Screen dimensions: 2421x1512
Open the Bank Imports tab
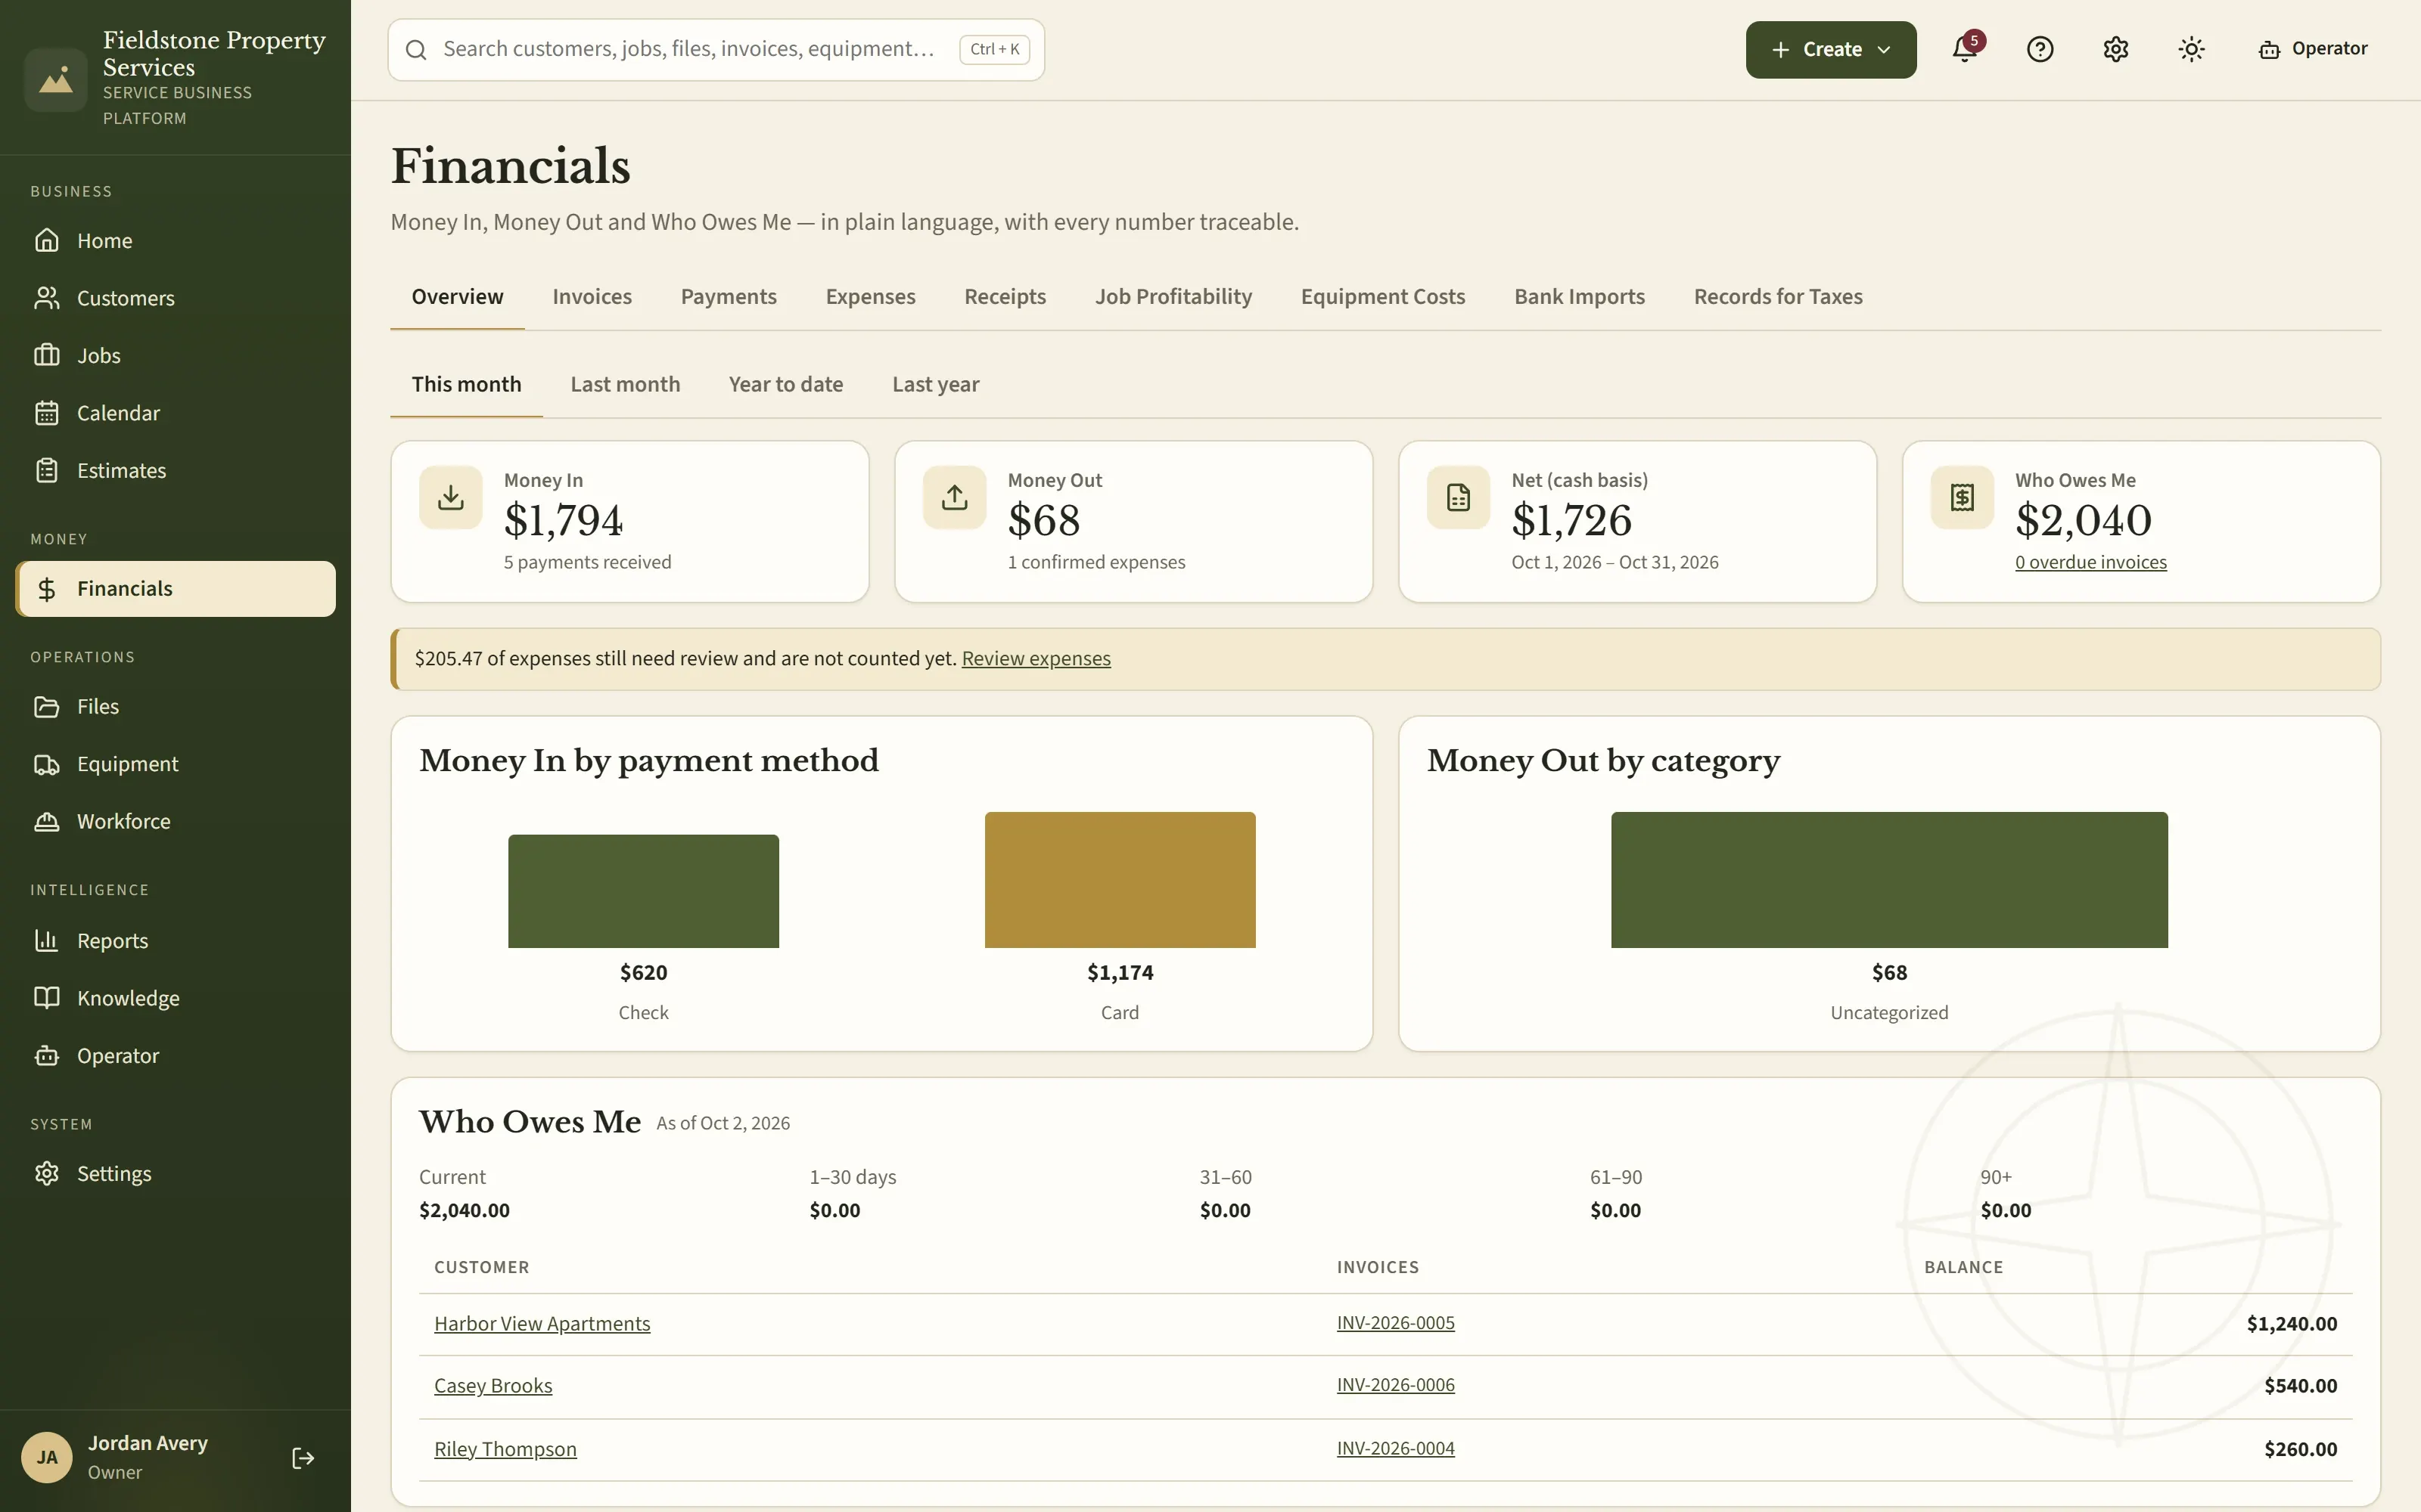1579,297
